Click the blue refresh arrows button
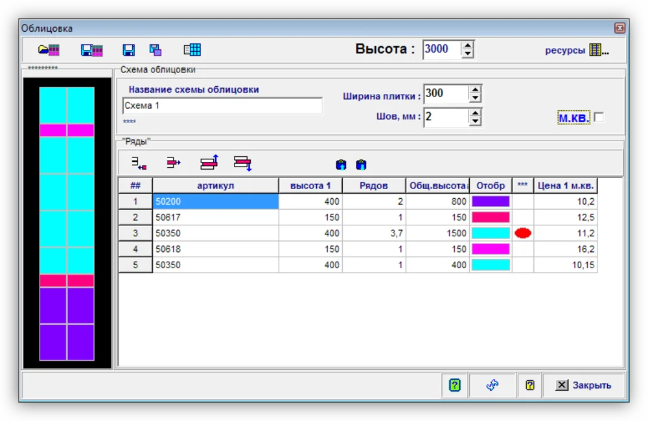The width and height of the screenshot is (648, 421). click(492, 385)
